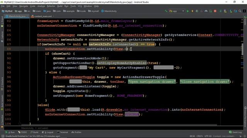The image size is (247, 138).
Task: Click the Debug app bug icon
Action: 197,11
